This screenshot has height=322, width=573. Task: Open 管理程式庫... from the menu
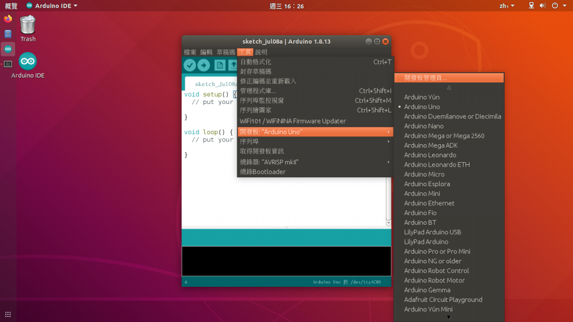click(315, 91)
